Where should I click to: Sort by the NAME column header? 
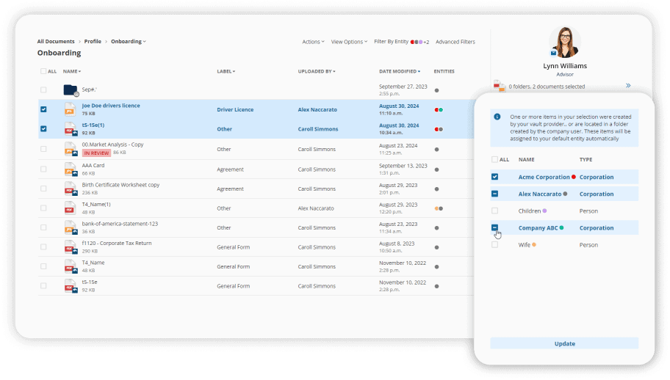[72, 71]
